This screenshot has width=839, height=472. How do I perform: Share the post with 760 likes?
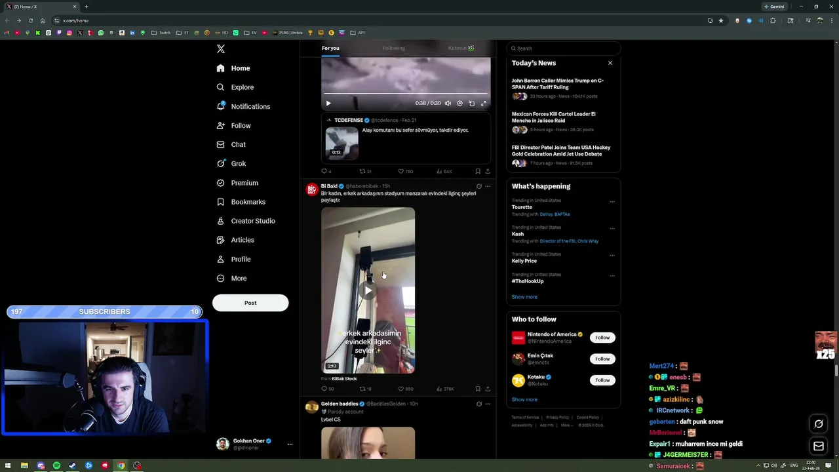click(488, 171)
